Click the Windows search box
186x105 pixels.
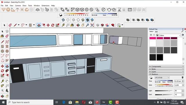(30, 102)
